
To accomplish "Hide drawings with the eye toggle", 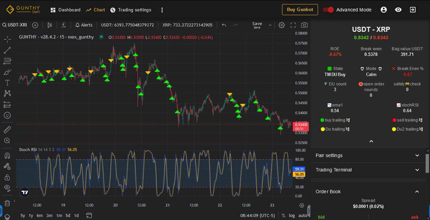I will [7, 188].
